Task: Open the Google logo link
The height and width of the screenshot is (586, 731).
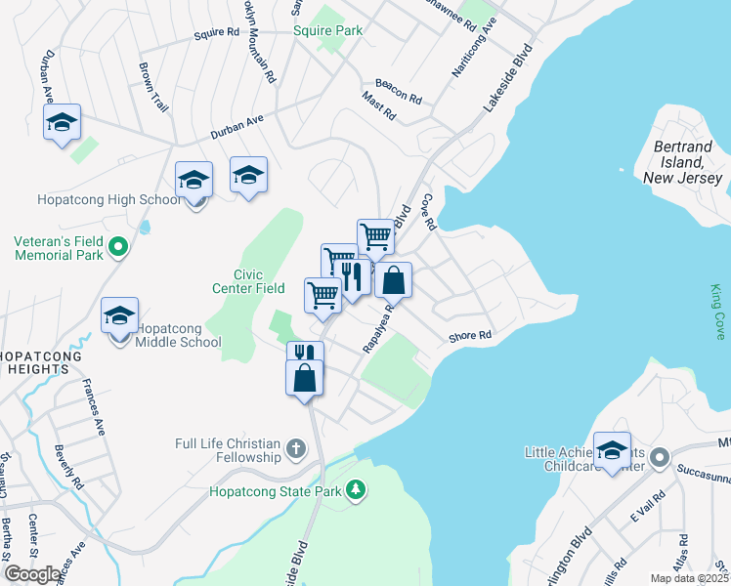Action: click(32, 574)
